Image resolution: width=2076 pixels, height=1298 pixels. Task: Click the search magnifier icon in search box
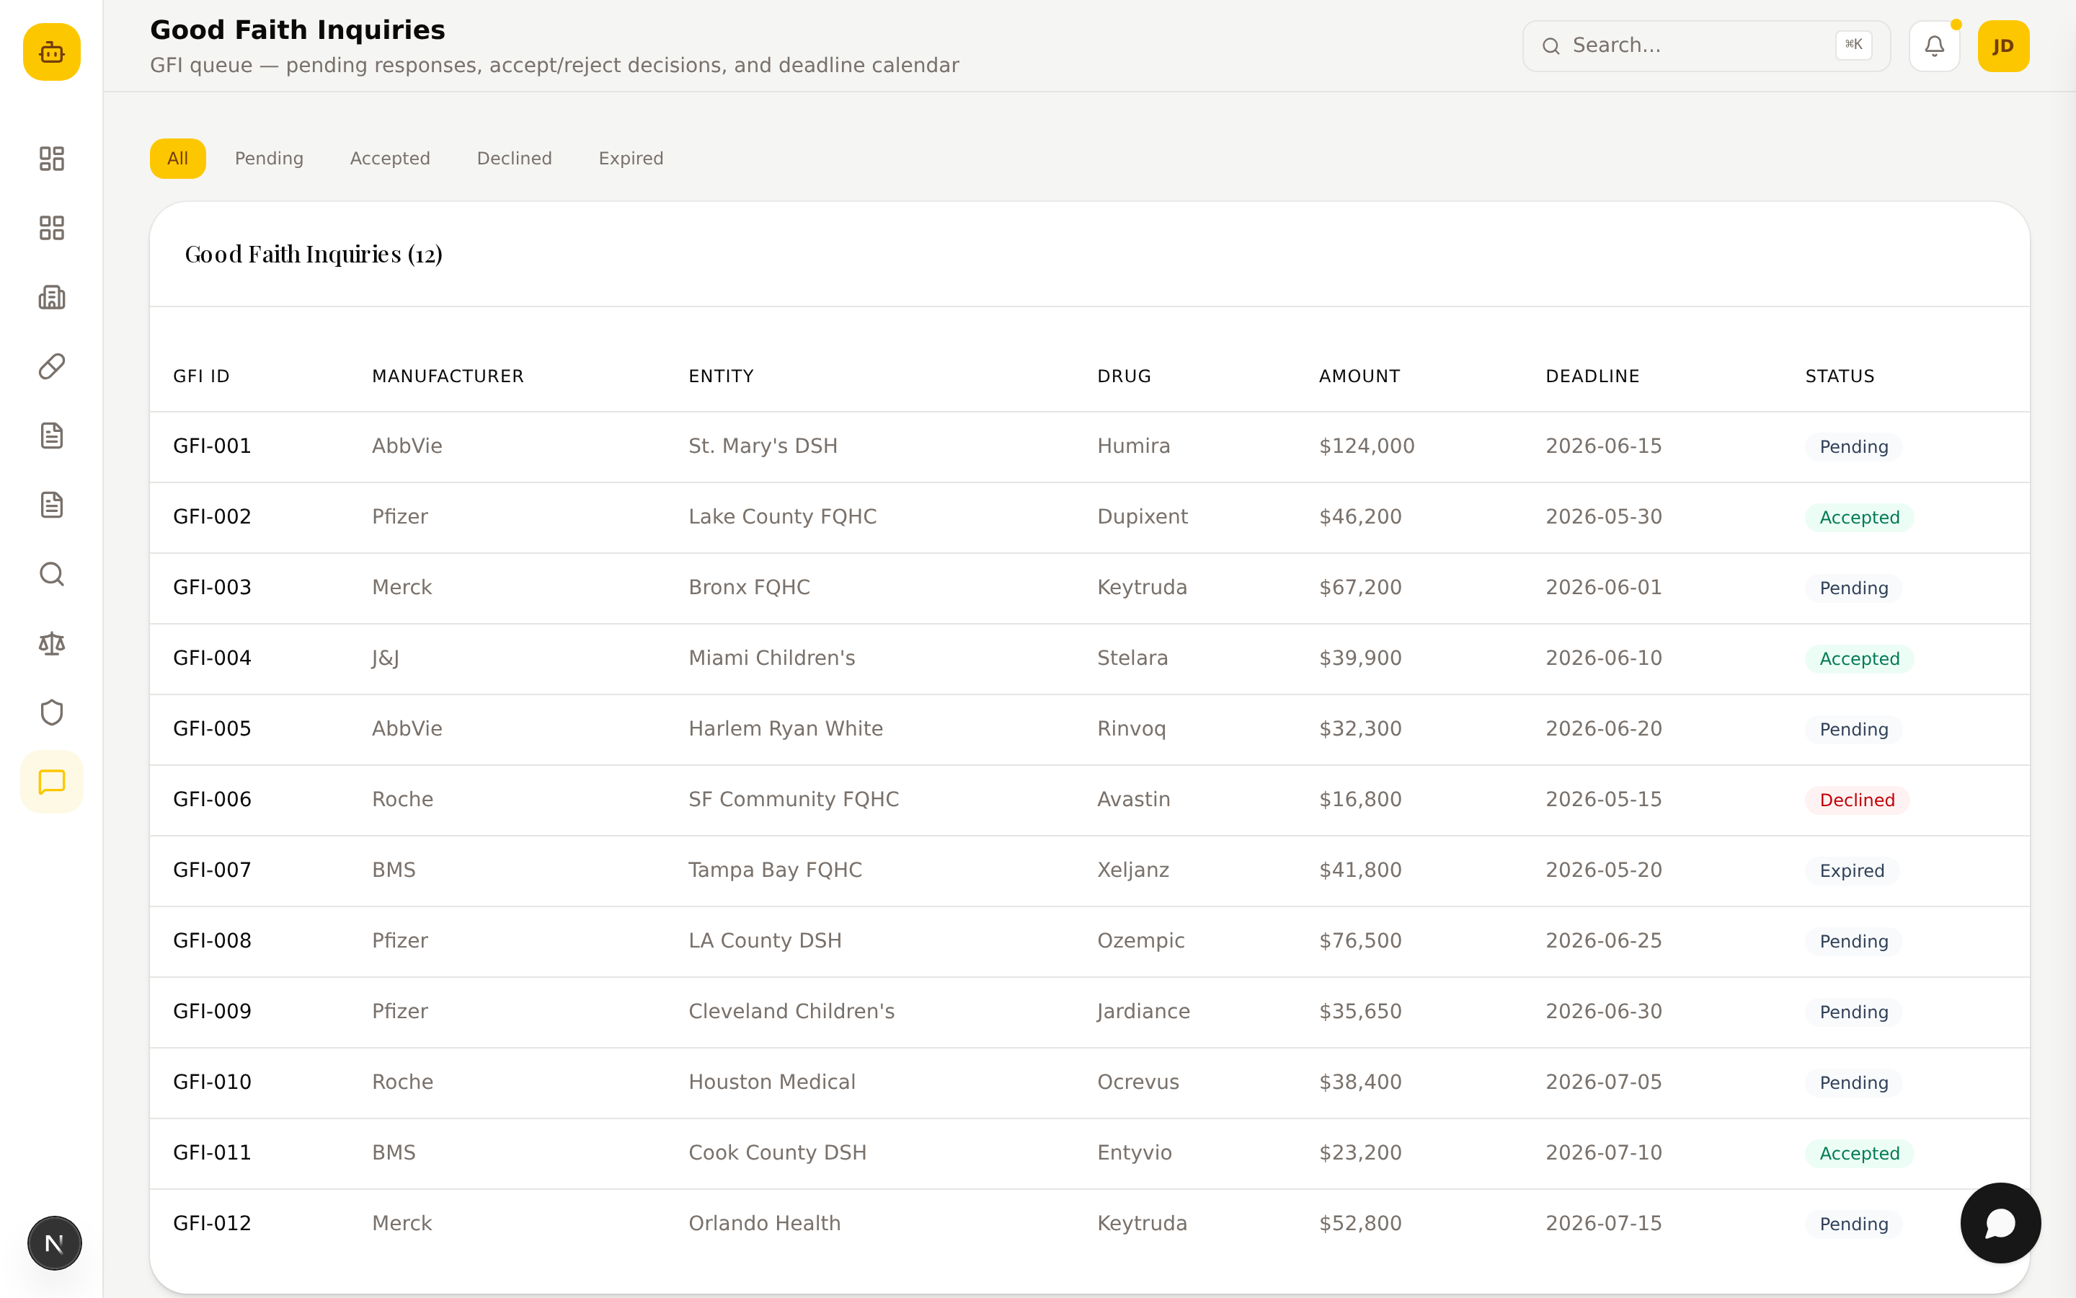[x=1551, y=46]
